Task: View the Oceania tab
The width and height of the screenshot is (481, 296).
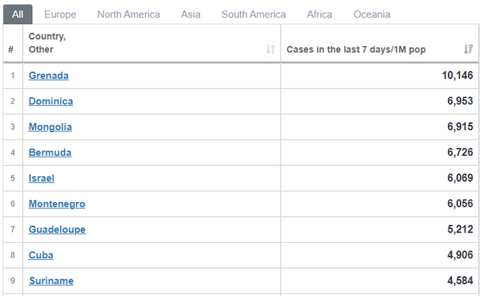Action: pyautogui.click(x=372, y=14)
